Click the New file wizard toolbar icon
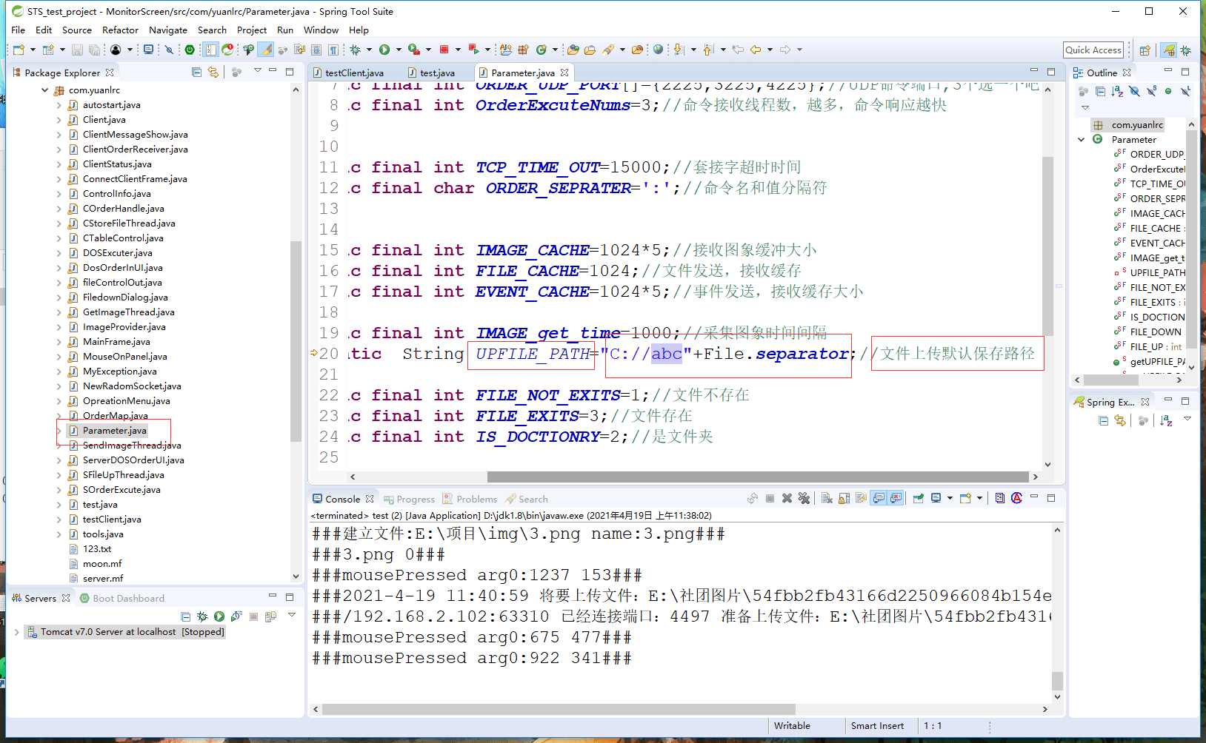Screen dimensions: 1206x743 (x=19, y=50)
